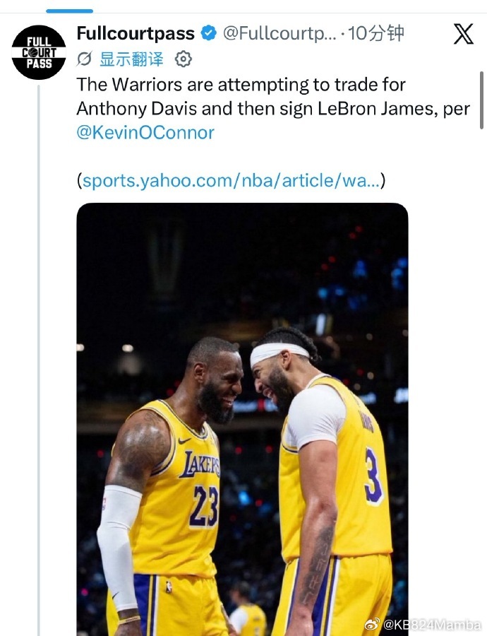Open the @KevinOConnor mention
This screenshot has height=636, width=487.
pos(145,133)
